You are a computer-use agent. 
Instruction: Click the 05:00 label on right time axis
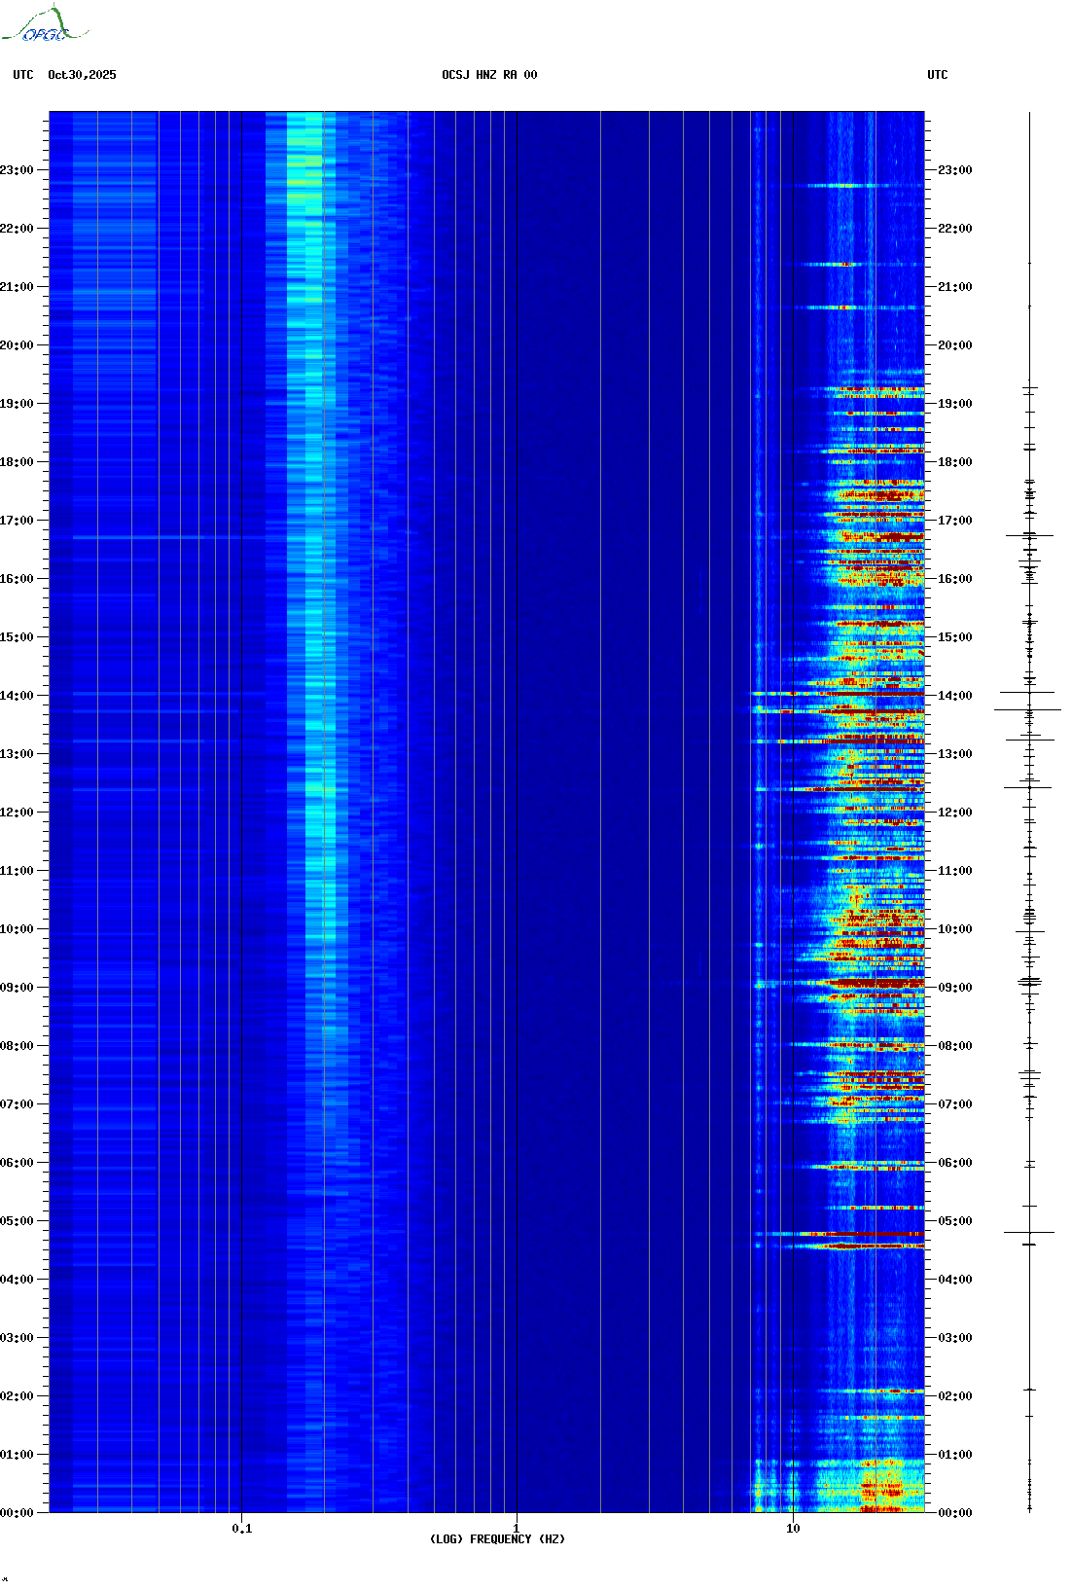coord(954,1221)
